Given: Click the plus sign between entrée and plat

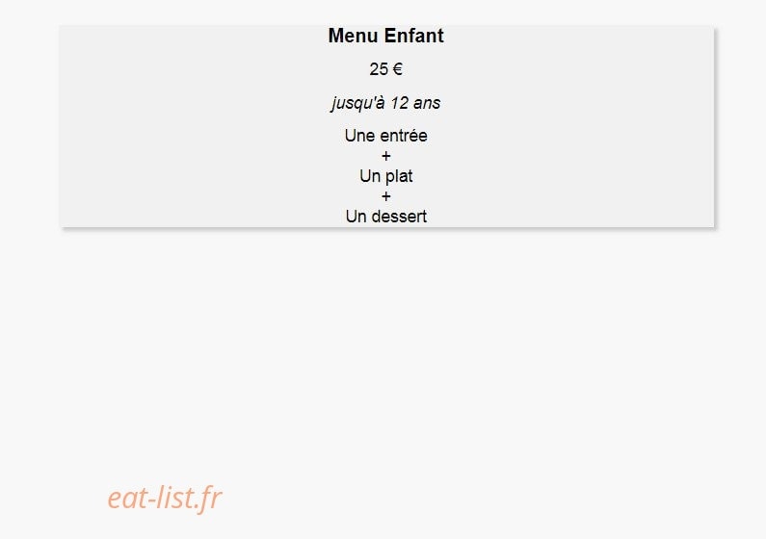Looking at the screenshot, I should tap(386, 156).
